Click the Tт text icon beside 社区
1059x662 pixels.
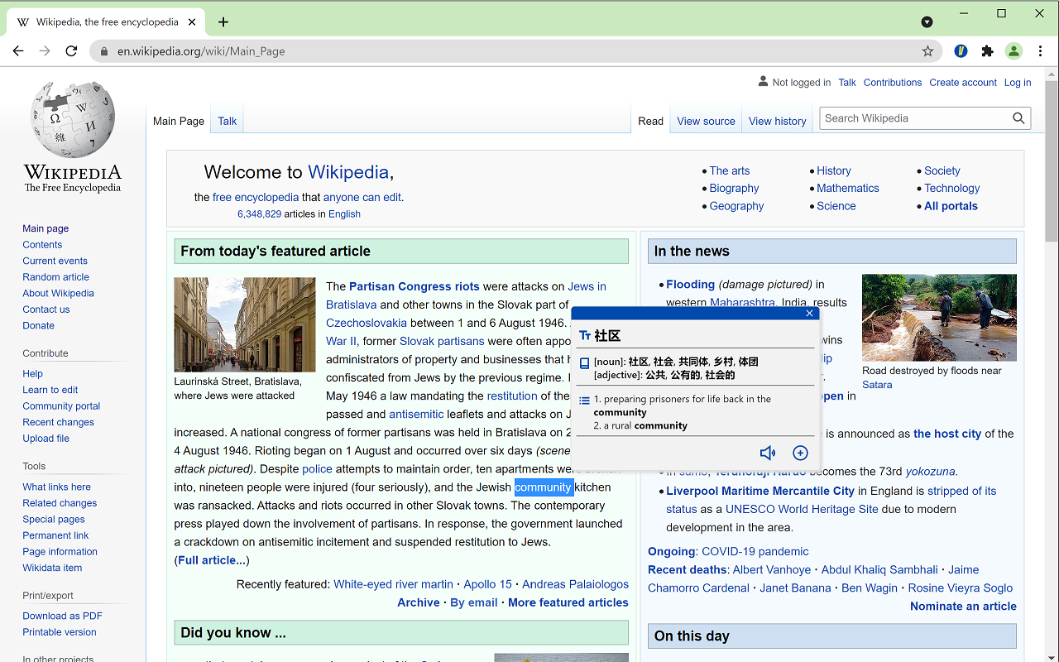coord(585,336)
